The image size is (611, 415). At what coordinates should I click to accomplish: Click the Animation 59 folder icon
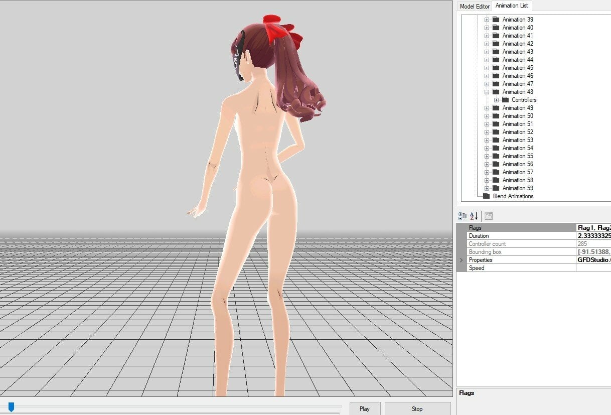click(x=496, y=188)
